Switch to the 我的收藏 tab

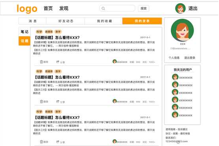tap(104, 21)
